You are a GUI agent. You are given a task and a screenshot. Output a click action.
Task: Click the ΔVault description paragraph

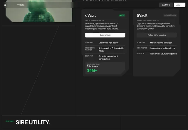click(156, 26)
